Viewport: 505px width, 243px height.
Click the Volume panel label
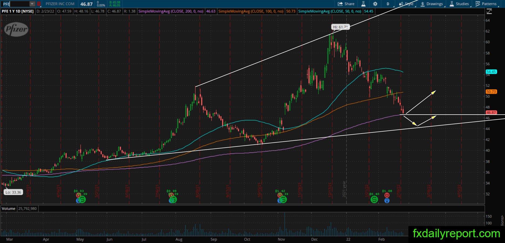(x=8, y=208)
